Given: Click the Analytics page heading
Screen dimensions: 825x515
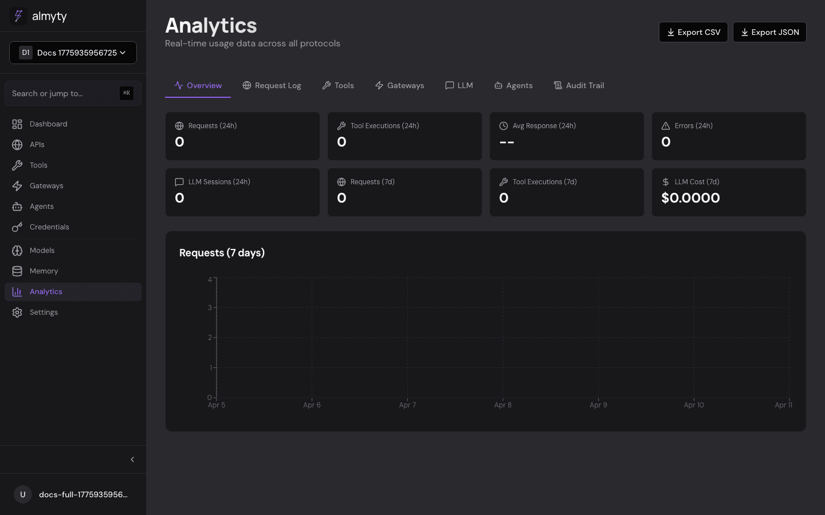Looking at the screenshot, I should coord(211,26).
